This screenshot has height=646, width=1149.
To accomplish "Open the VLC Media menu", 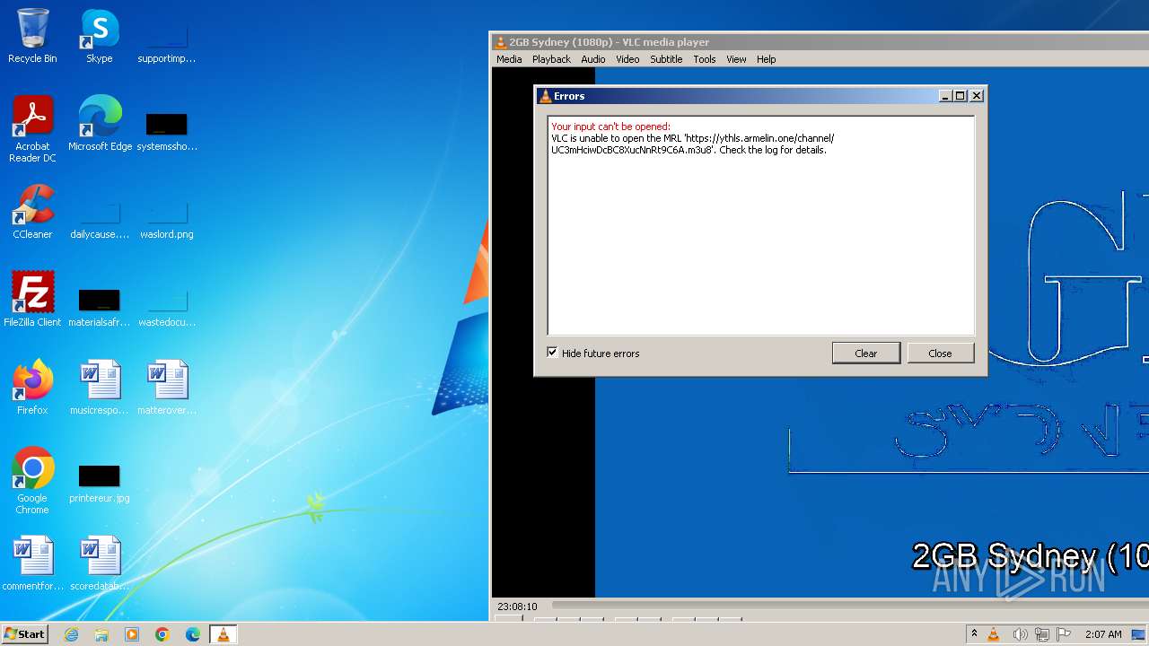I will coord(509,59).
